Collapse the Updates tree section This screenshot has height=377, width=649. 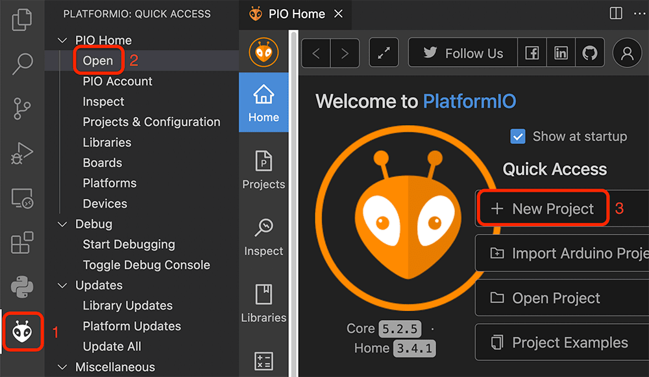point(62,285)
